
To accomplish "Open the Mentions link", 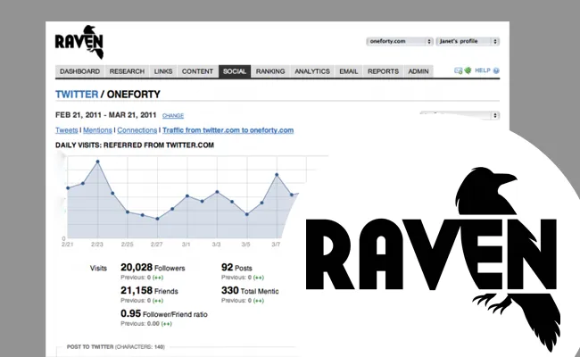I will 97,130.
